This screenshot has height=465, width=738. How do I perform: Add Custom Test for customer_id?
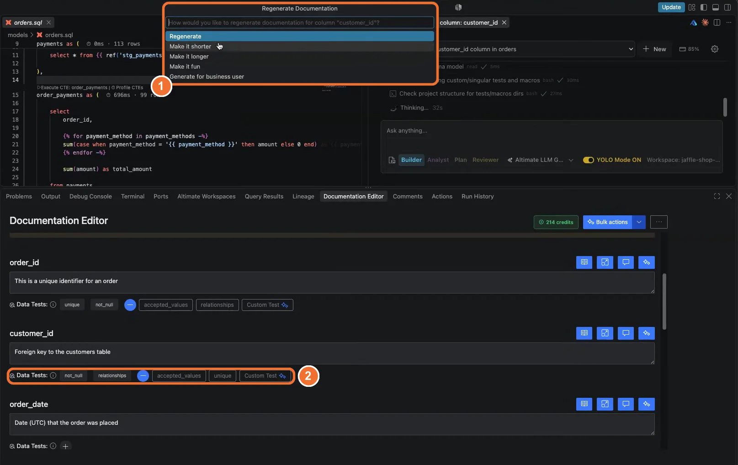point(265,376)
